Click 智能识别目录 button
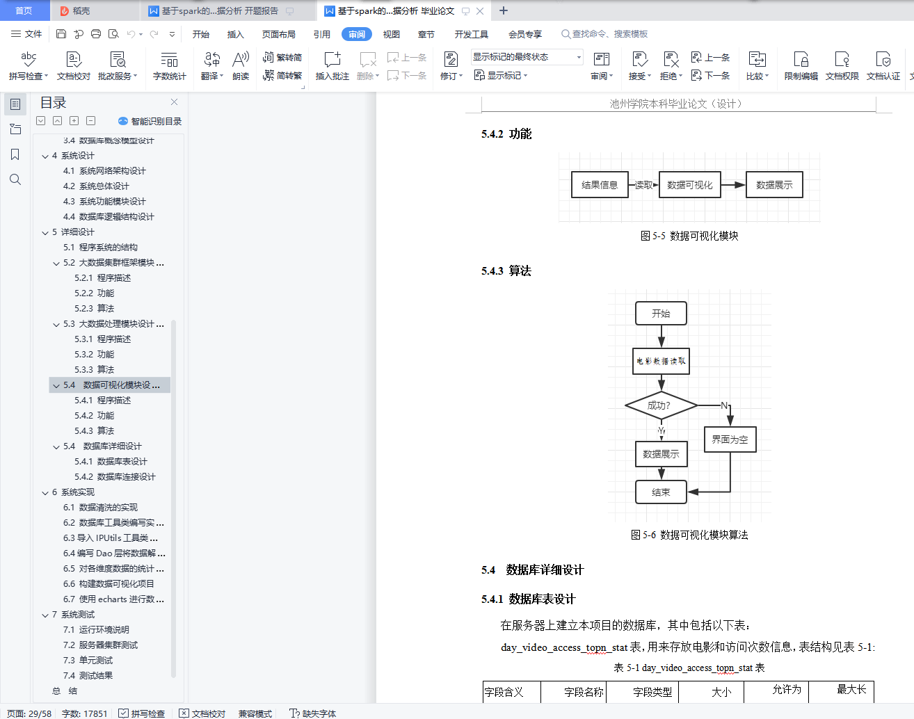Image resolution: width=914 pixels, height=719 pixels. pos(150,121)
